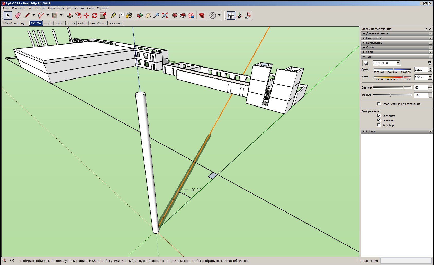Increase time 12:20 with up stepper
This screenshot has width=434, height=265.
click(430, 68)
